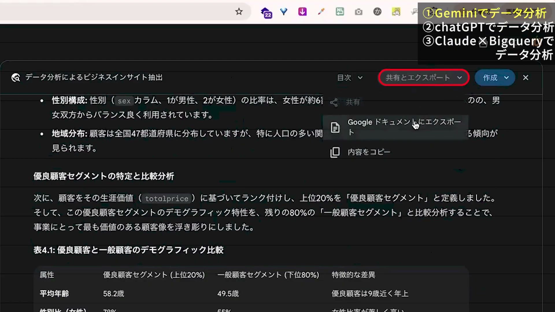Click the 性別構成 bullet label

[69, 101]
